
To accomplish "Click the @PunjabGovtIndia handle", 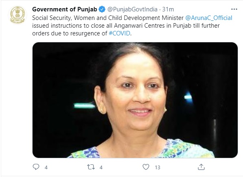I will [132, 9].
